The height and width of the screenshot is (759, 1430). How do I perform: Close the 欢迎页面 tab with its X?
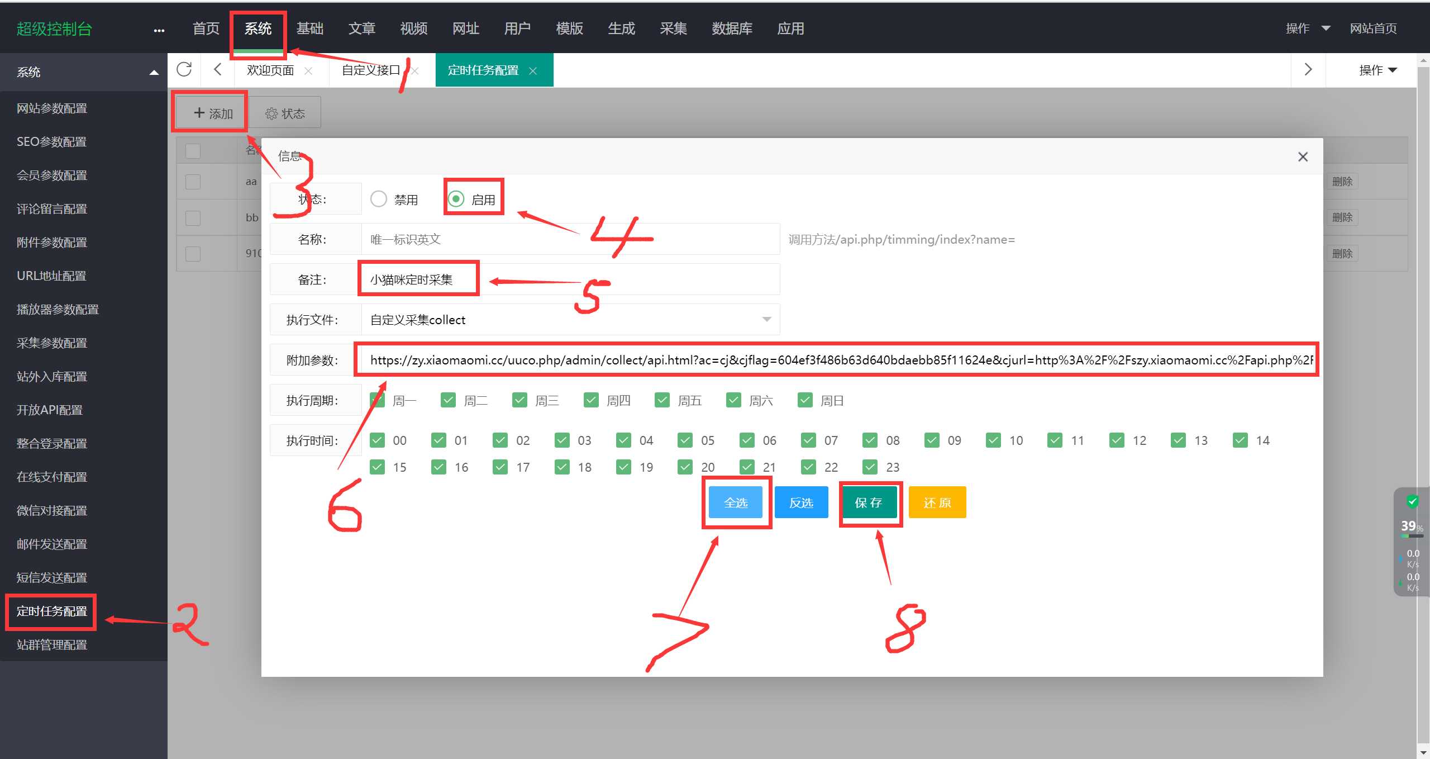coord(308,71)
